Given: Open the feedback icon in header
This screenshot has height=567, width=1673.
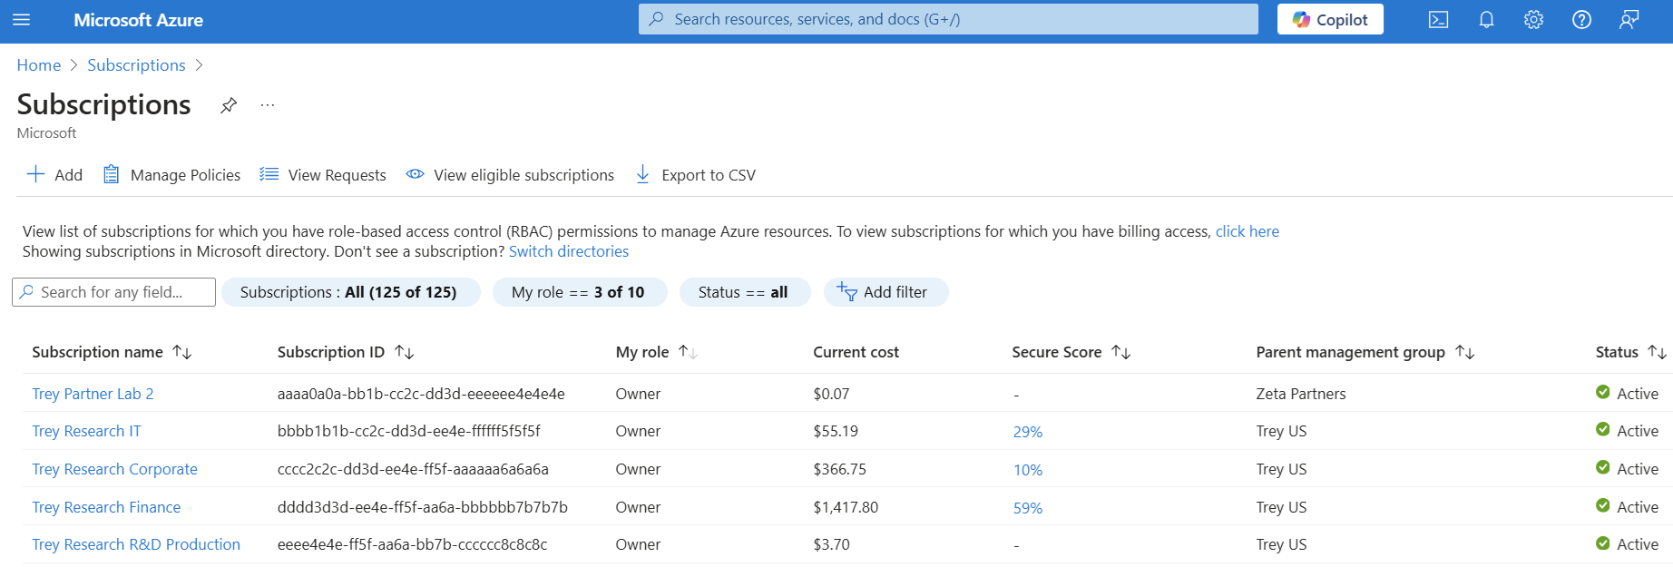Looking at the screenshot, I should point(1629,20).
